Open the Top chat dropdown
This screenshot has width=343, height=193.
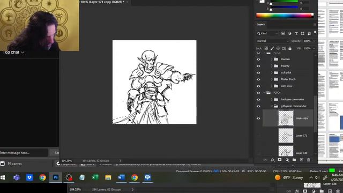point(13,53)
